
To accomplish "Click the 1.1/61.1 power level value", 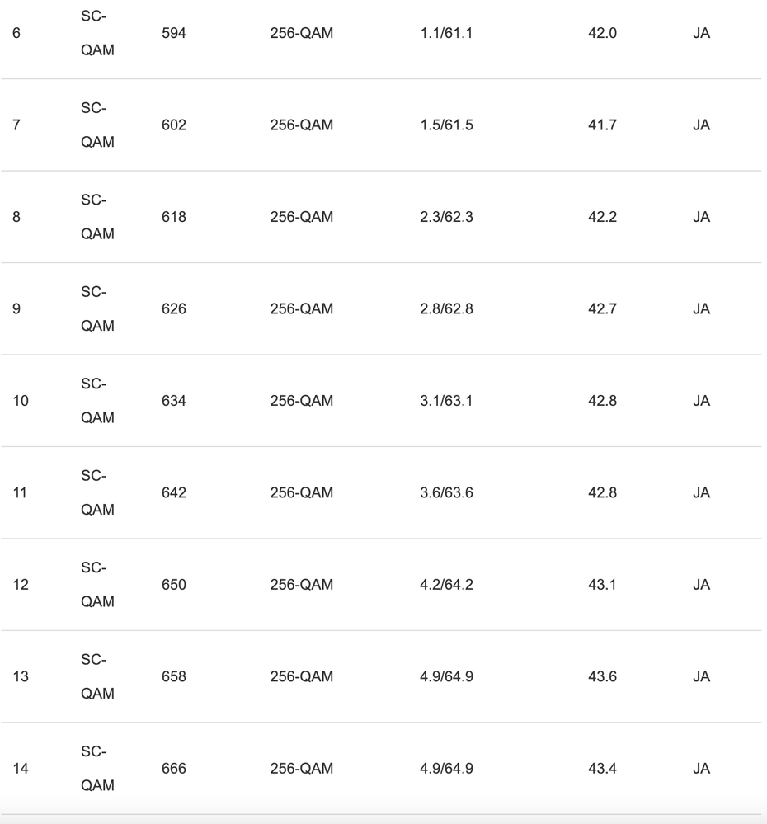I will point(446,34).
